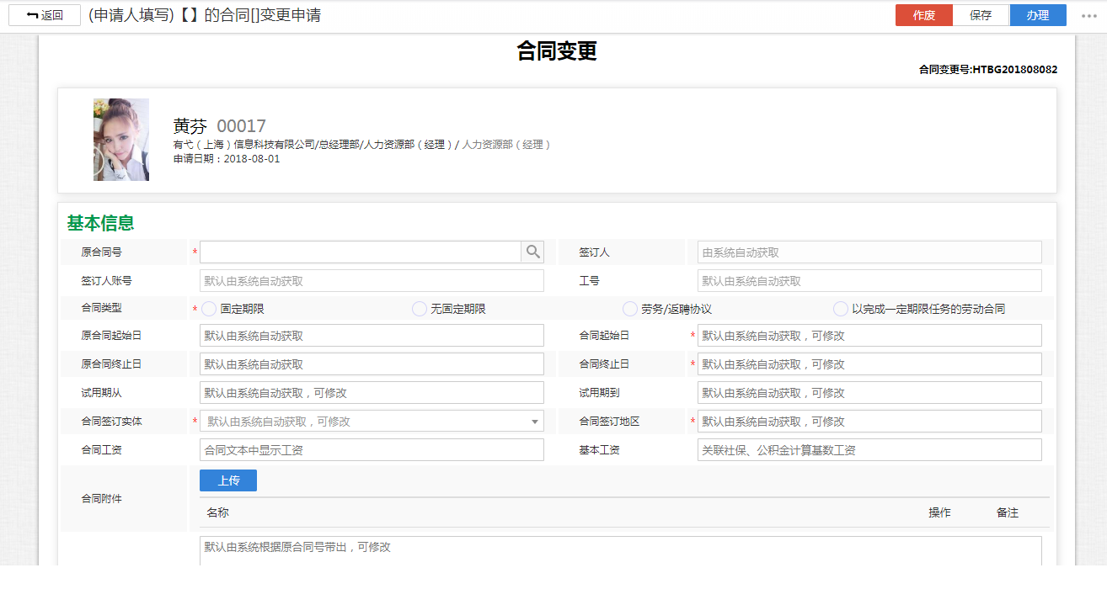Click the 合同工资 input field
This screenshot has height=589, width=1107.
tap(372, 450)
